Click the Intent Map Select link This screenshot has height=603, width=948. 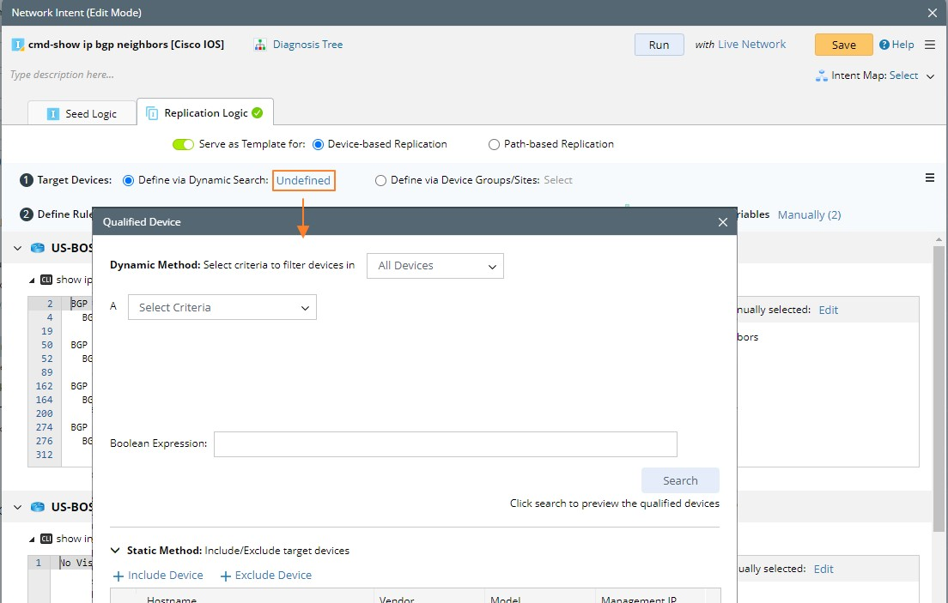click(x=903, y=75)
